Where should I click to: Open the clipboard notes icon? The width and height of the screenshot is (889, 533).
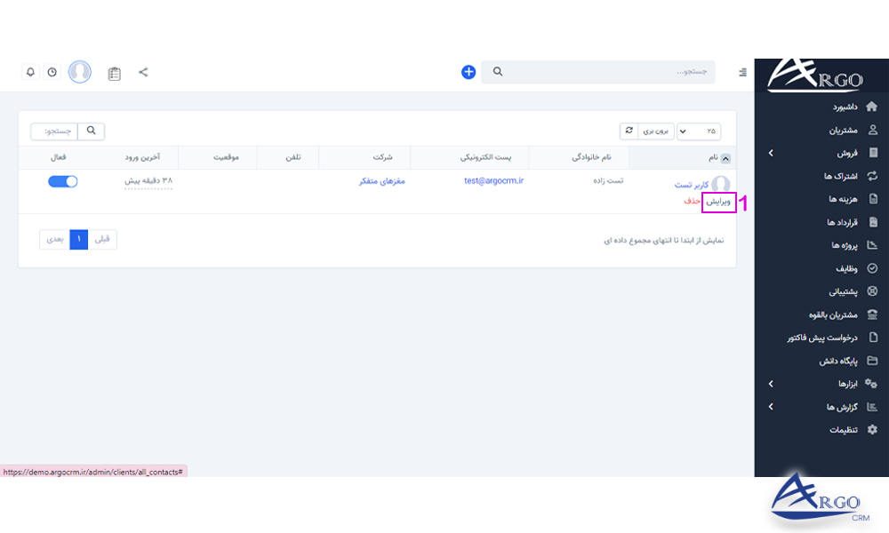click(114, 72)
